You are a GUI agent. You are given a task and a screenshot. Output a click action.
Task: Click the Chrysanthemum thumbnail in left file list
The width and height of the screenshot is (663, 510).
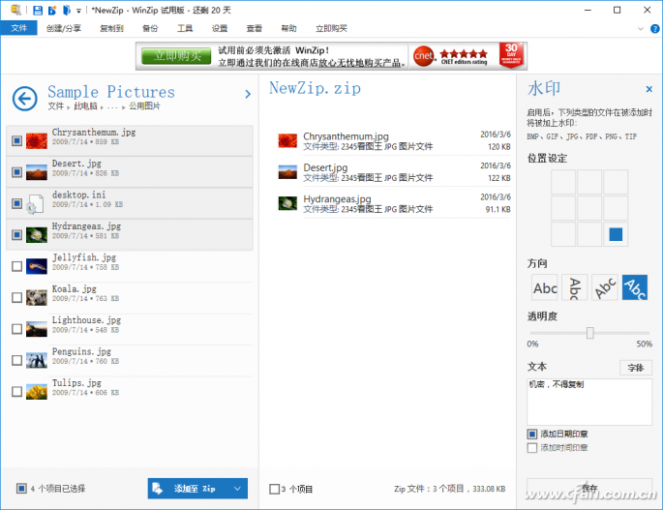tap(37, 141)
